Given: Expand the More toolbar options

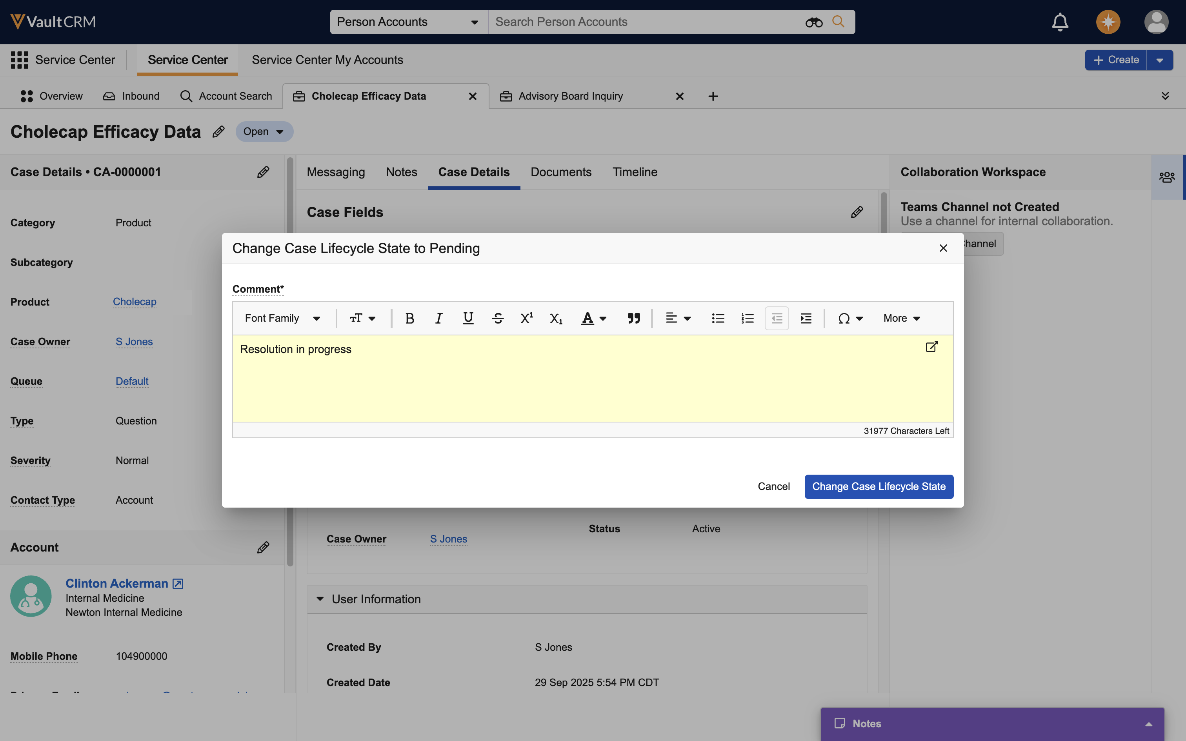Looking at the screenshot, I should pos(901,319).
